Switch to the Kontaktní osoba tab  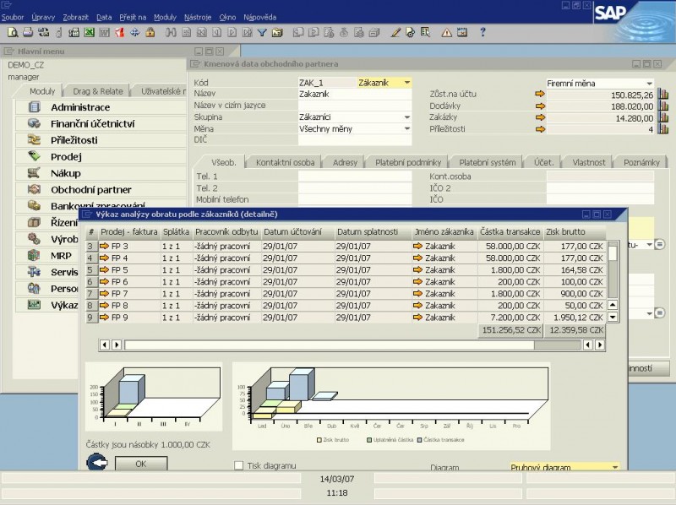[x=286, y=162]
